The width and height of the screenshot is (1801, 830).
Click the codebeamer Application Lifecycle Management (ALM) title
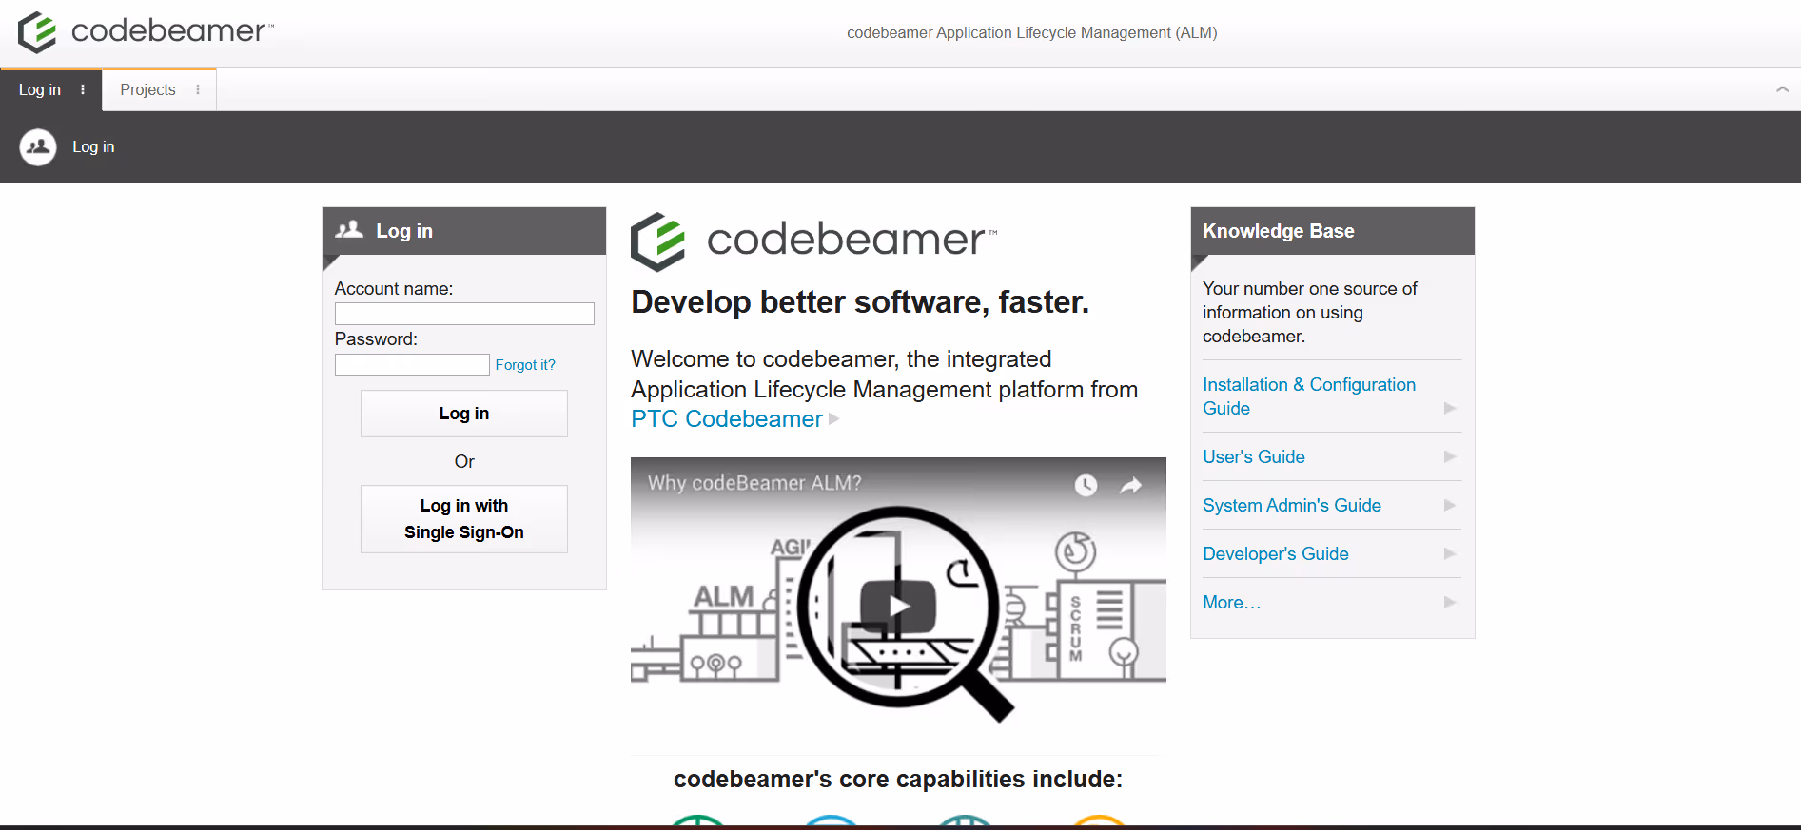point(1032,32)
